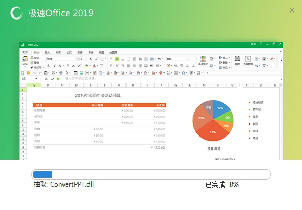Click the red font color swatch

94,66
